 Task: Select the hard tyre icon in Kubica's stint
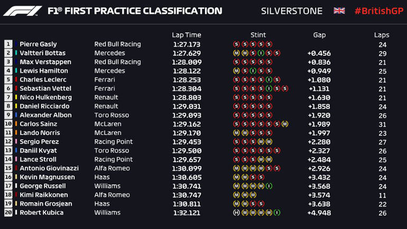point(236,213)
